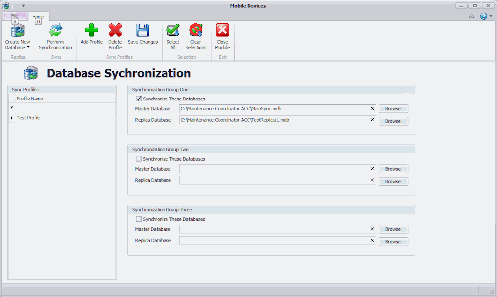Choose the Select All ribbon icon

[173, 31]
